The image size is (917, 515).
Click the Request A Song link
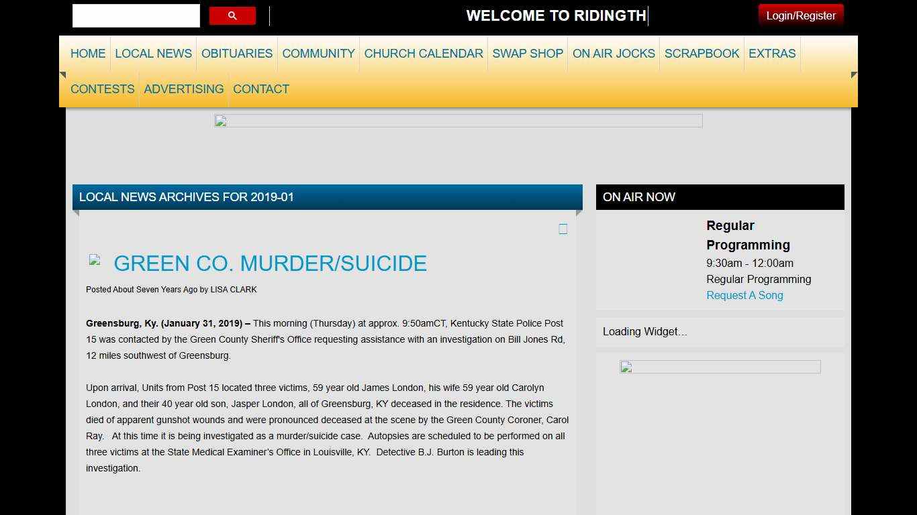click(x=744, y=296)
